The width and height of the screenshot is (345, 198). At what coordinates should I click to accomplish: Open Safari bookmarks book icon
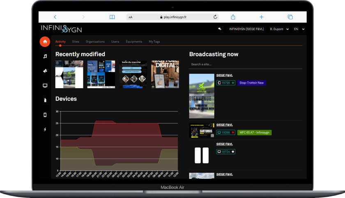pos(112,17)
